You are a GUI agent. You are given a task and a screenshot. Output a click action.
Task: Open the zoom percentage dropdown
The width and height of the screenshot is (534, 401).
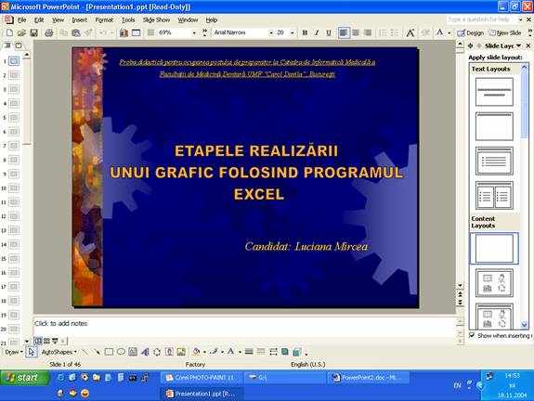click(x=194, y=33)
